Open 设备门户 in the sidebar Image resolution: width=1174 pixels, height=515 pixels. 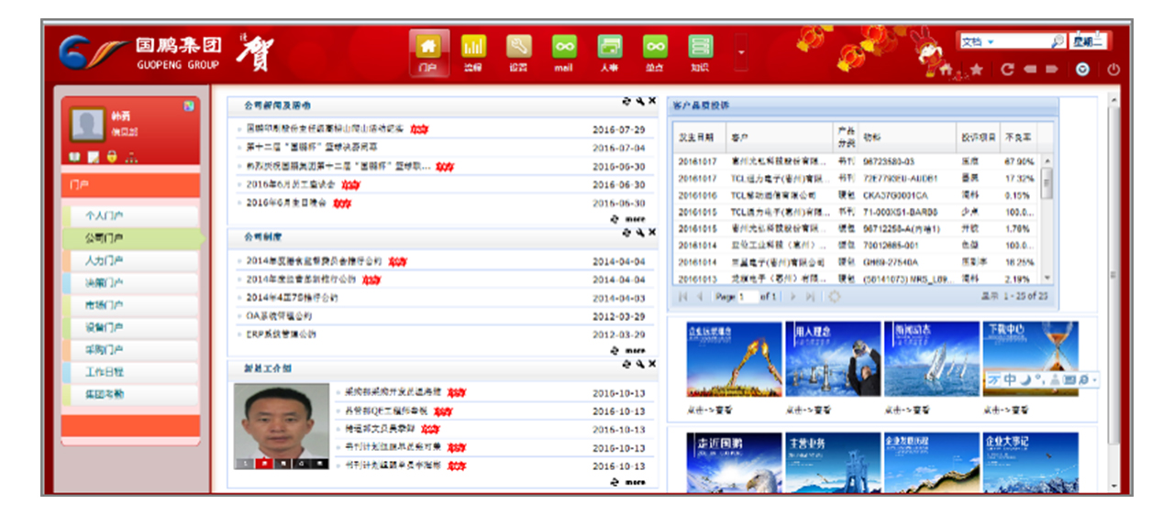click(x=129, y=327)
